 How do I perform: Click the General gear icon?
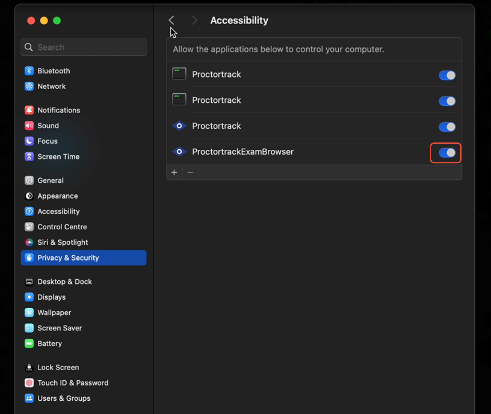click(x=29, y=180)
